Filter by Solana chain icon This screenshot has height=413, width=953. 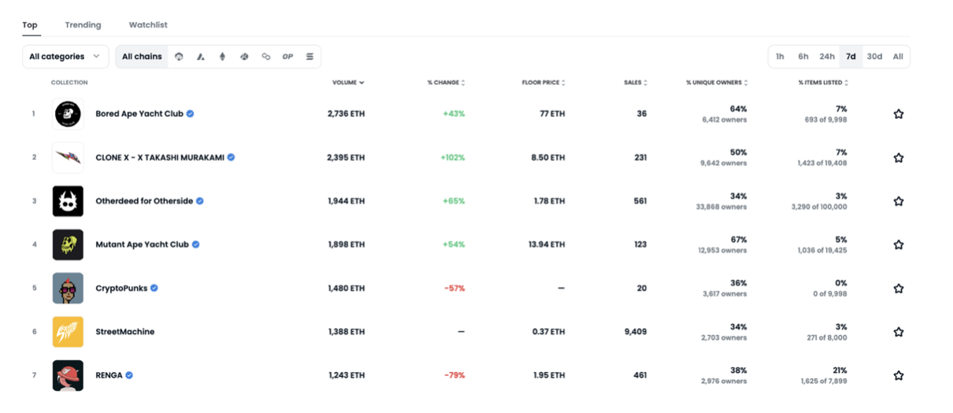point(310,57)
